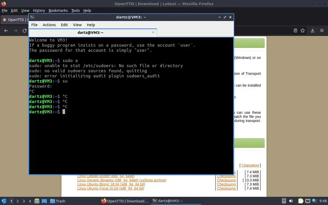Click the terminal prompt cursor line

(47, 112)
